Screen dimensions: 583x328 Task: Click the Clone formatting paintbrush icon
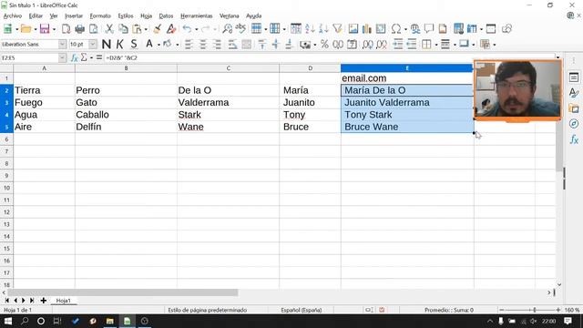158,28
